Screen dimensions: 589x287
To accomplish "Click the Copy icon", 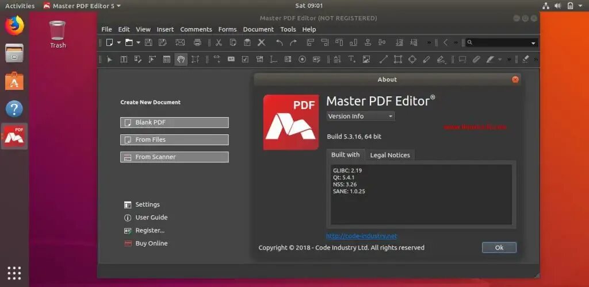I will 233,42.
